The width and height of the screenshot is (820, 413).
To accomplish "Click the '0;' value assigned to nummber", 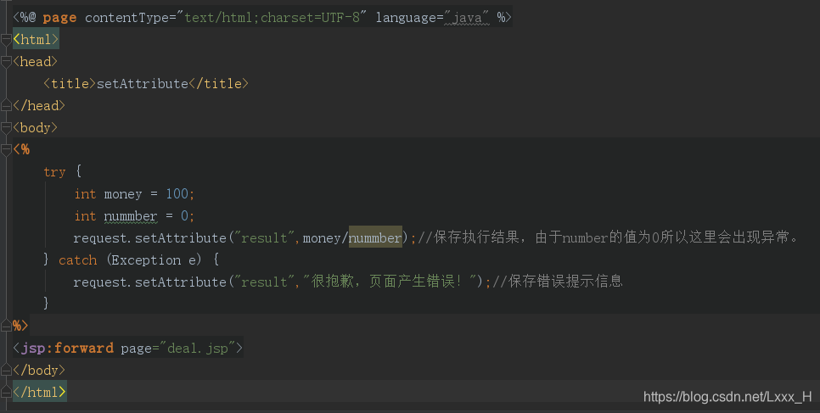I will pos(188,216).
